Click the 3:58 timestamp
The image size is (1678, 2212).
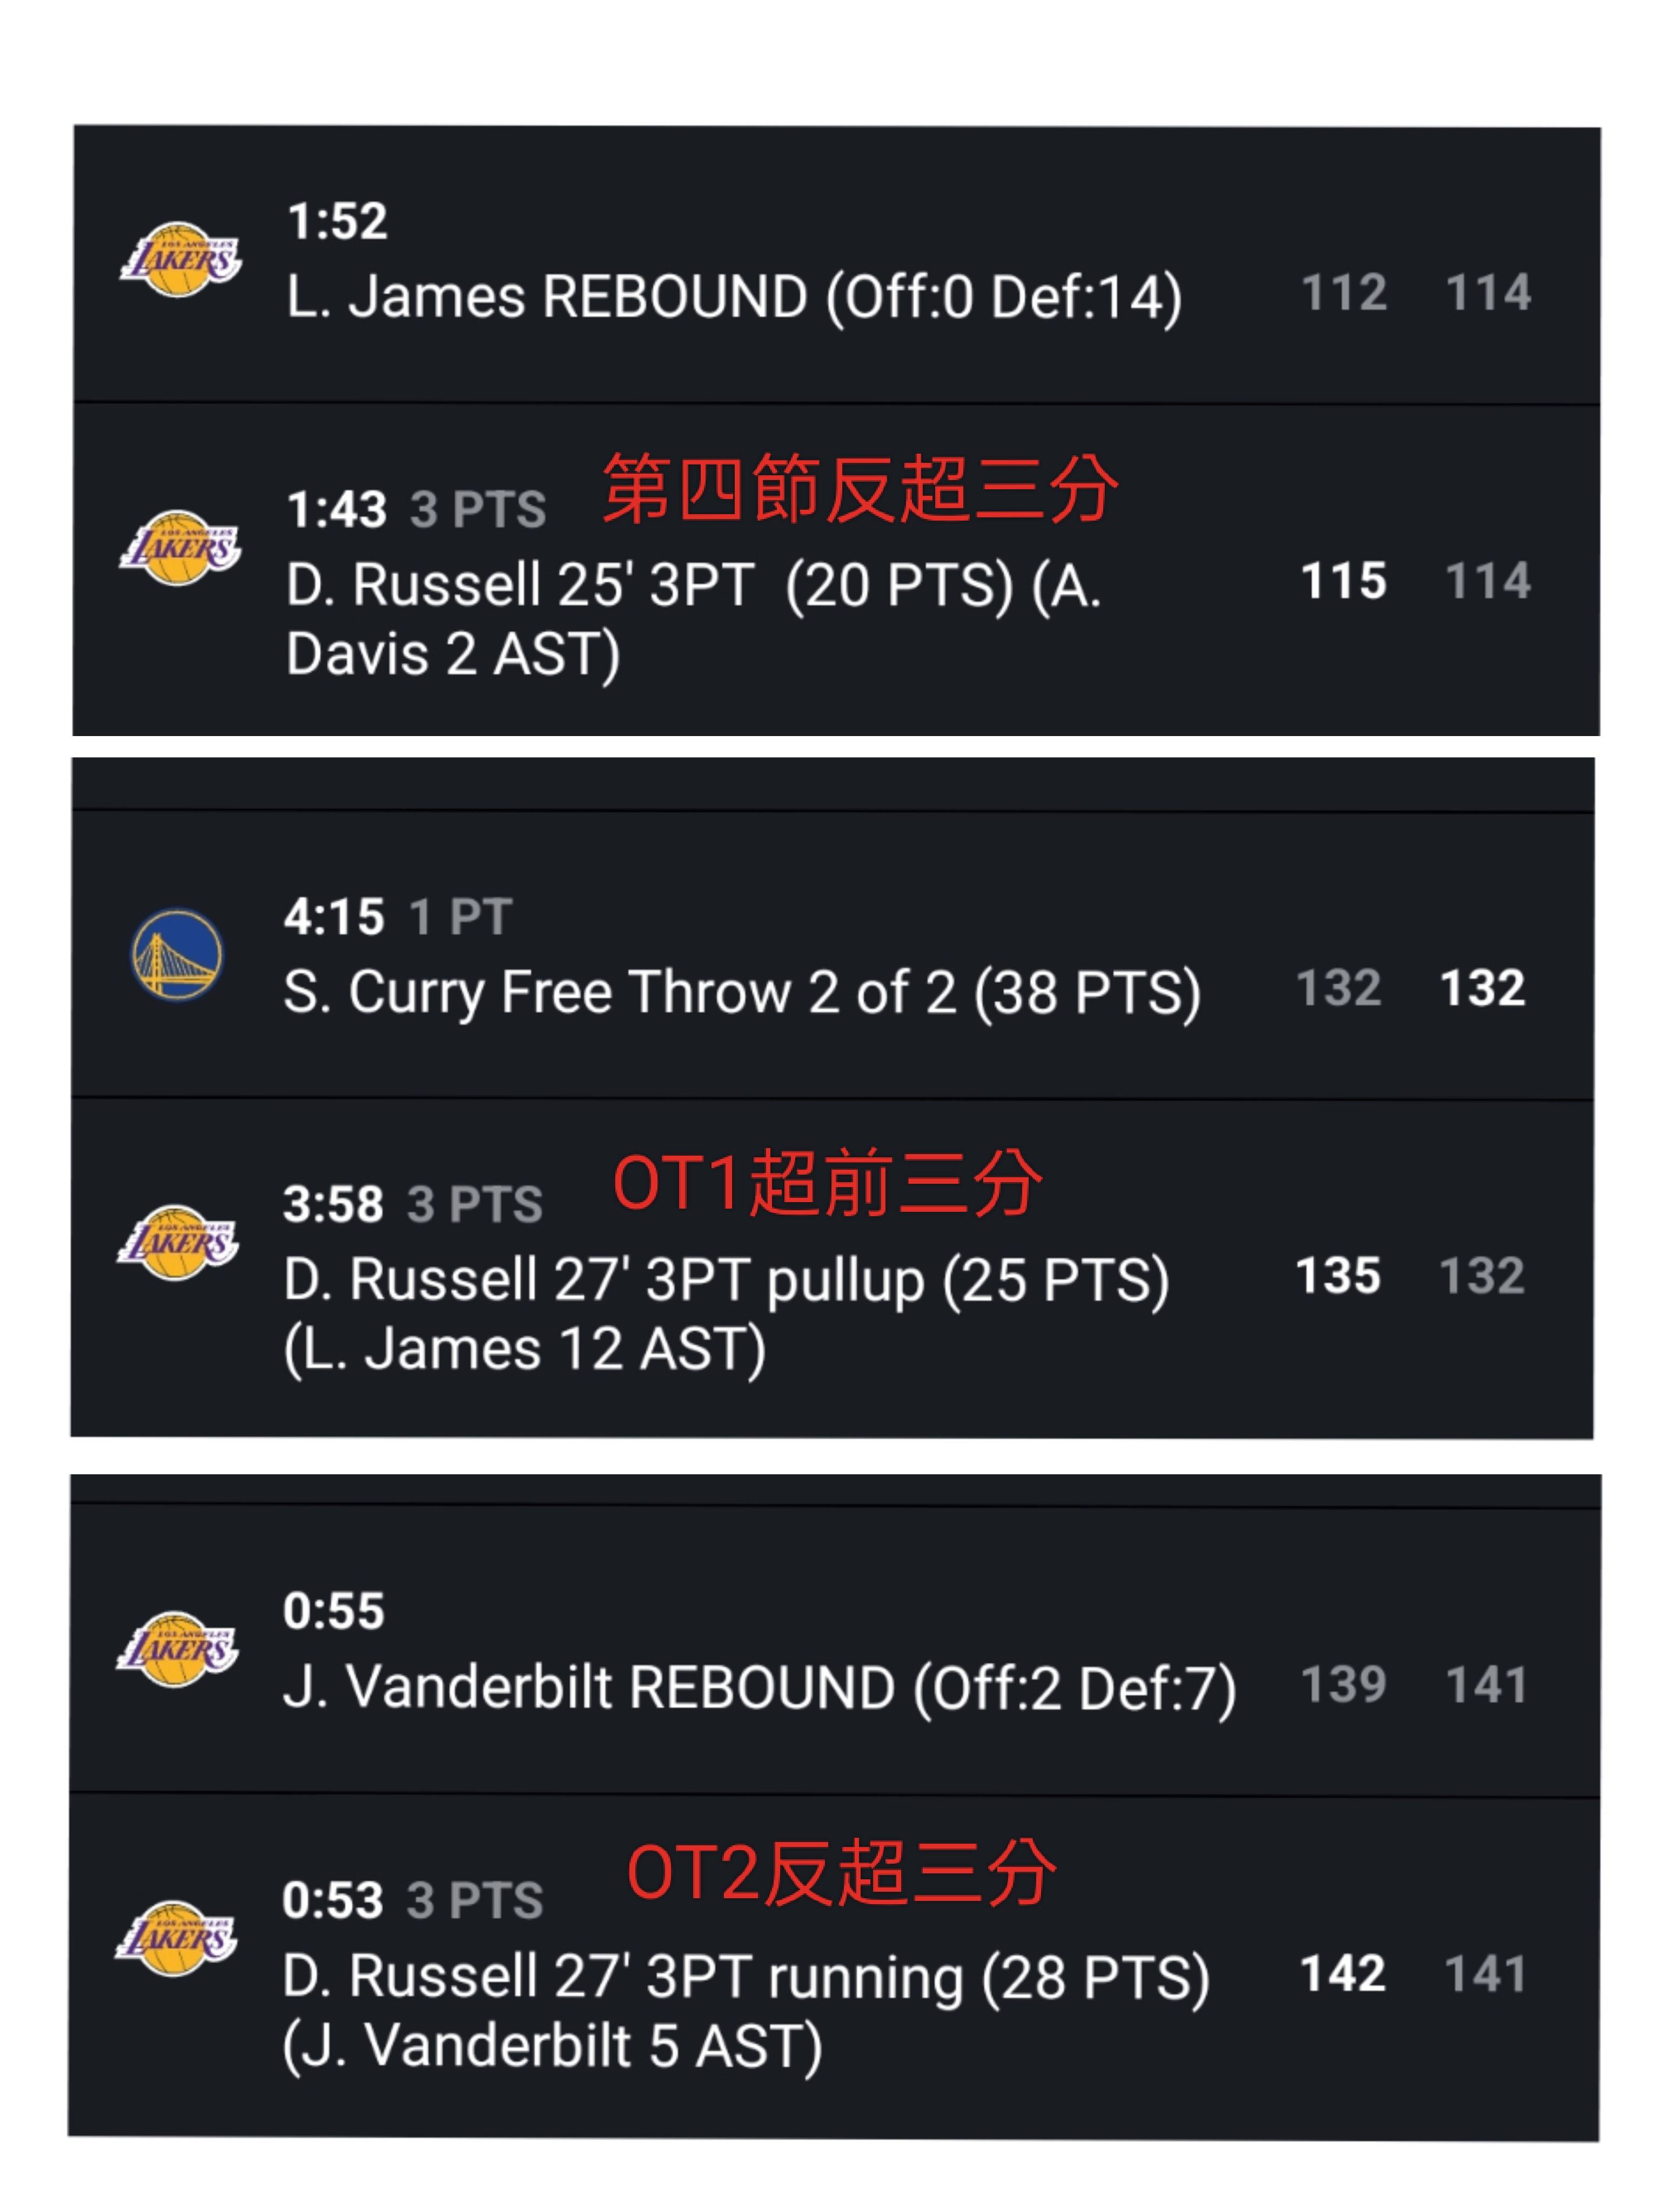(333, 1204)
